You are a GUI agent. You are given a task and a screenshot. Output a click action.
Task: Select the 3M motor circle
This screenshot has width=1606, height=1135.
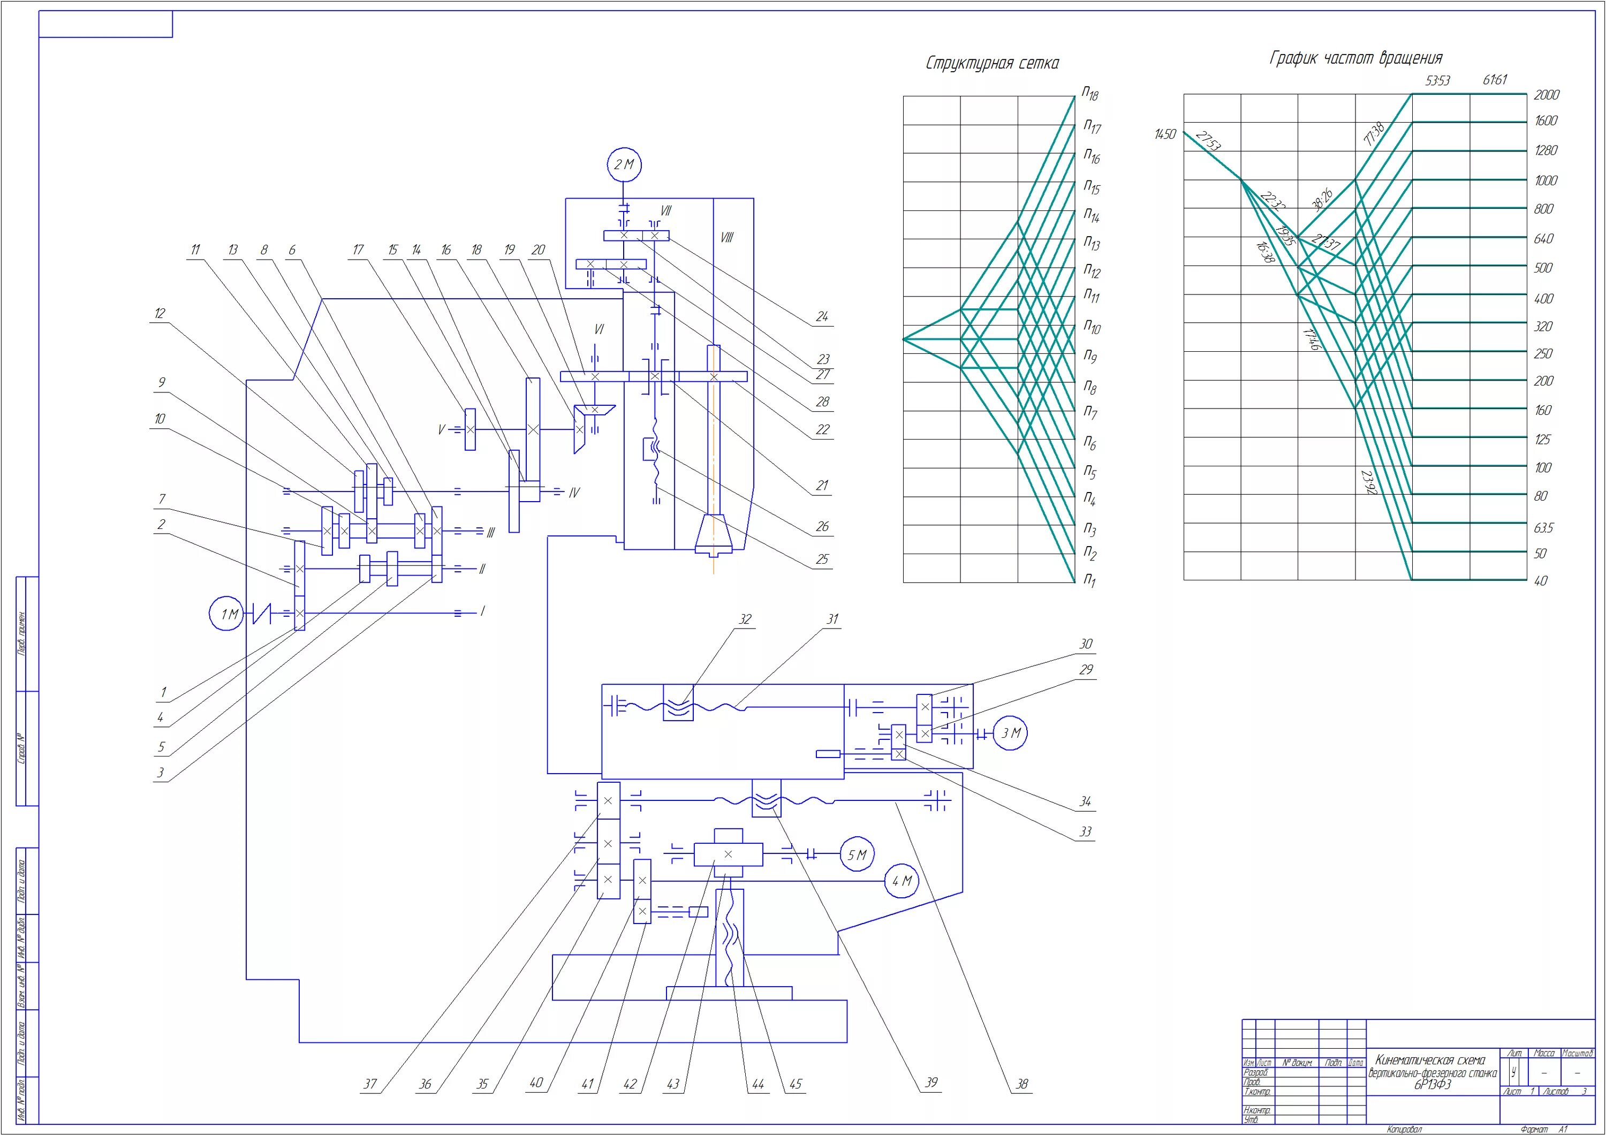point(1010,733)
